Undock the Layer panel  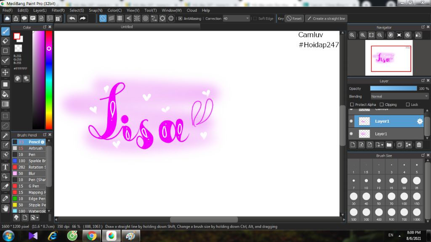pyautogui.click(x=423, y=80)
